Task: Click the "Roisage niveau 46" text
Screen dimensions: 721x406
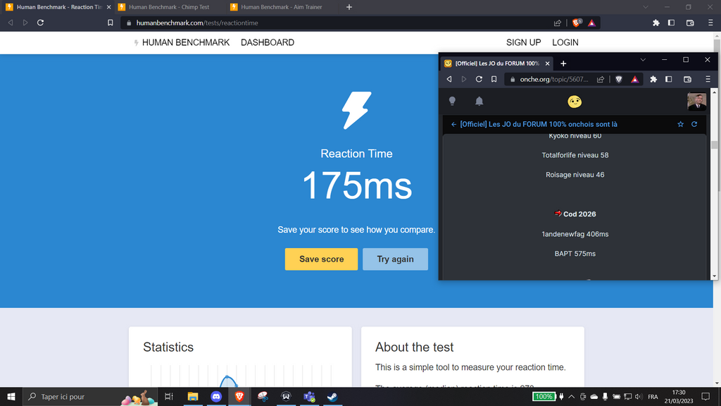Action: 575,175
